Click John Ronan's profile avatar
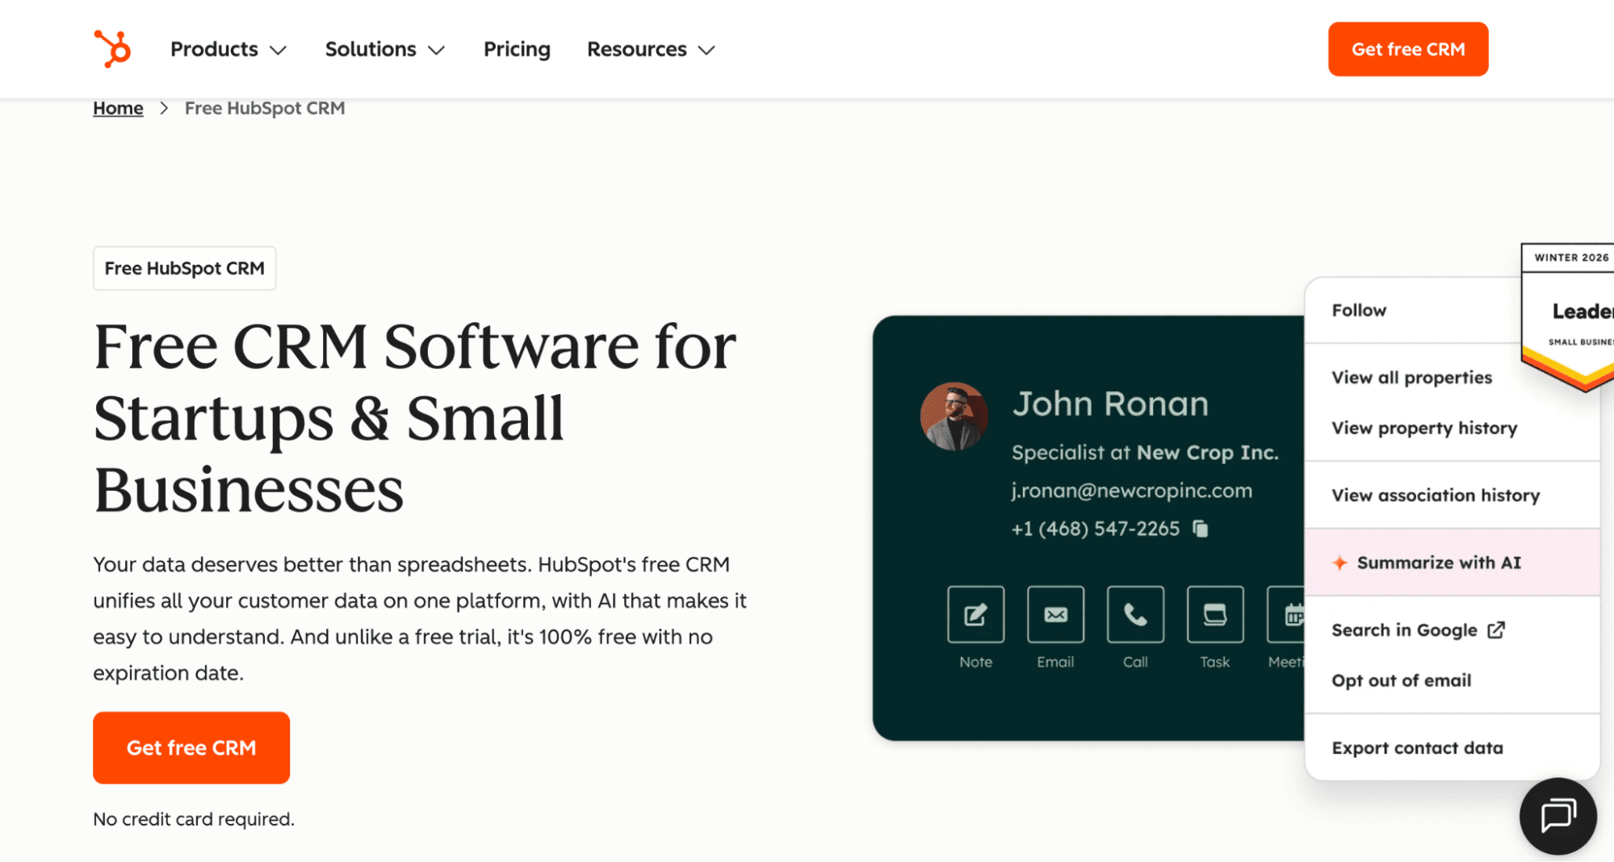This screenshot has width=1614, height=862. click(x=954, y=416)
